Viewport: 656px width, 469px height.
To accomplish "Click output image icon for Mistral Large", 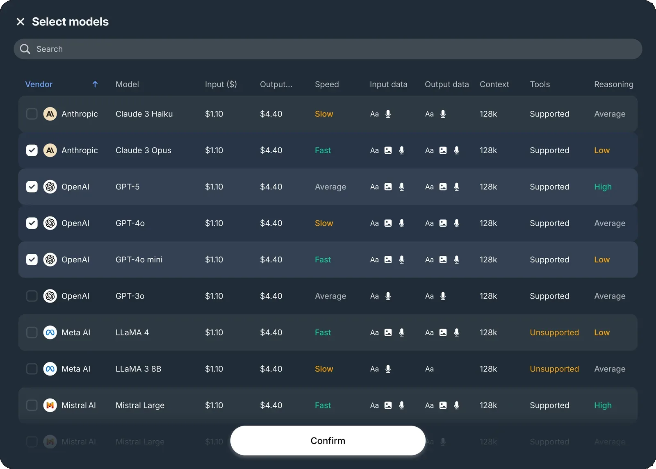I will (443, 405).
